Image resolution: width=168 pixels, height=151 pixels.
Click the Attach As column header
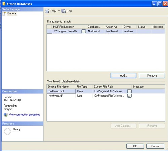click(113, 27)
